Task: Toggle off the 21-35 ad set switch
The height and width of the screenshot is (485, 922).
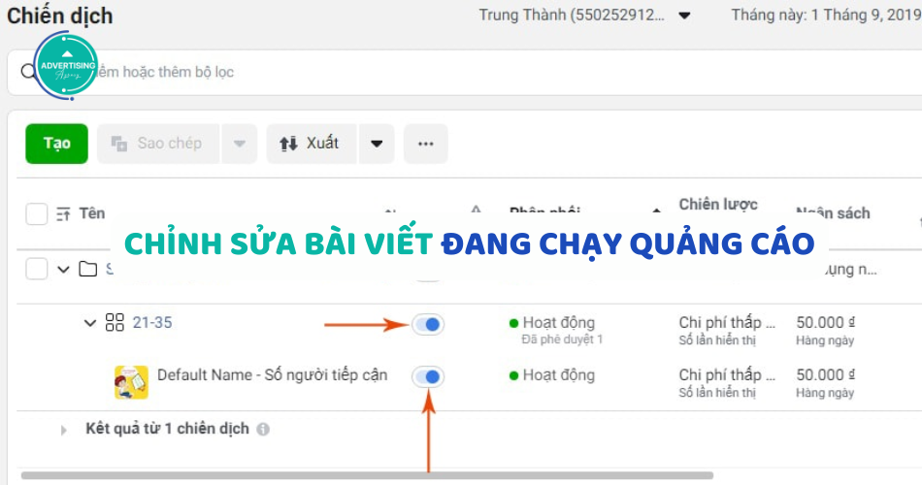Action: [427, 325]
